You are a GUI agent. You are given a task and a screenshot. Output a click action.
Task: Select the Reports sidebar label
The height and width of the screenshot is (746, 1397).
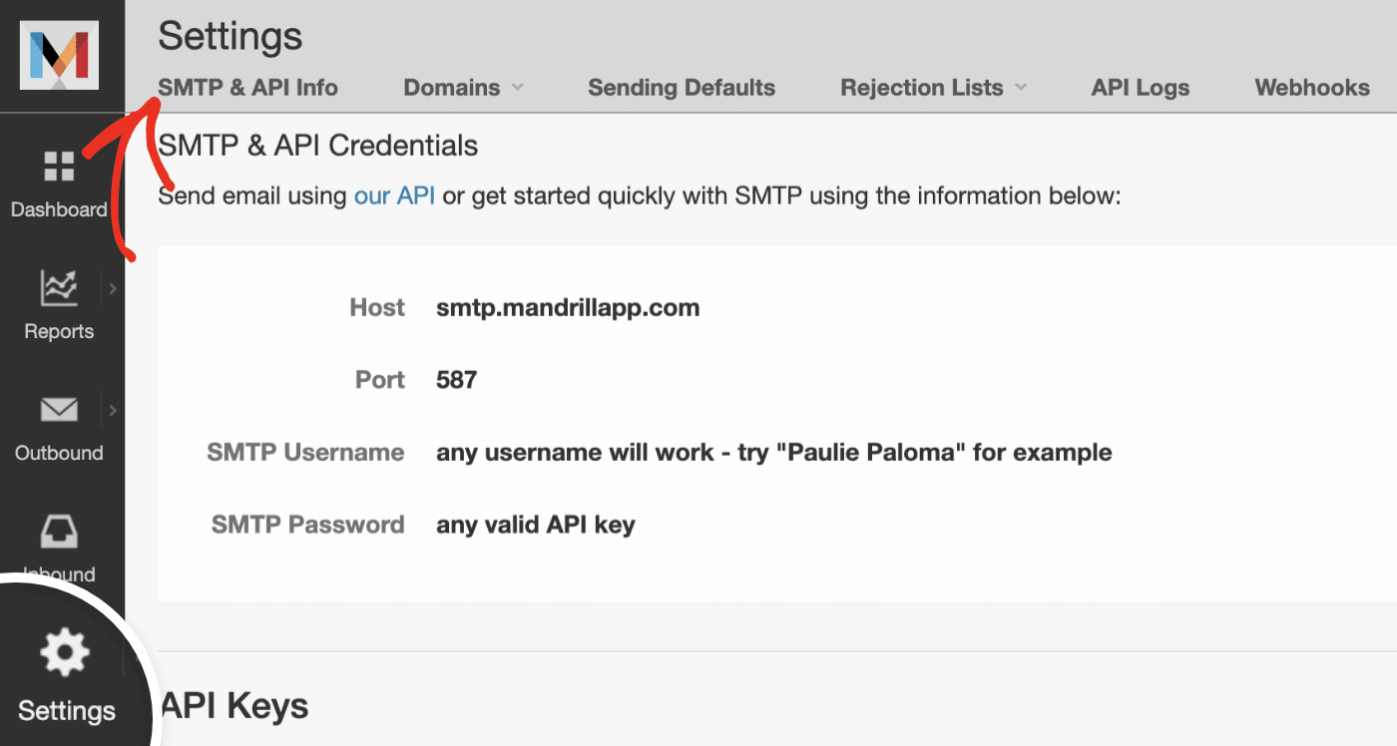point(59,331)
